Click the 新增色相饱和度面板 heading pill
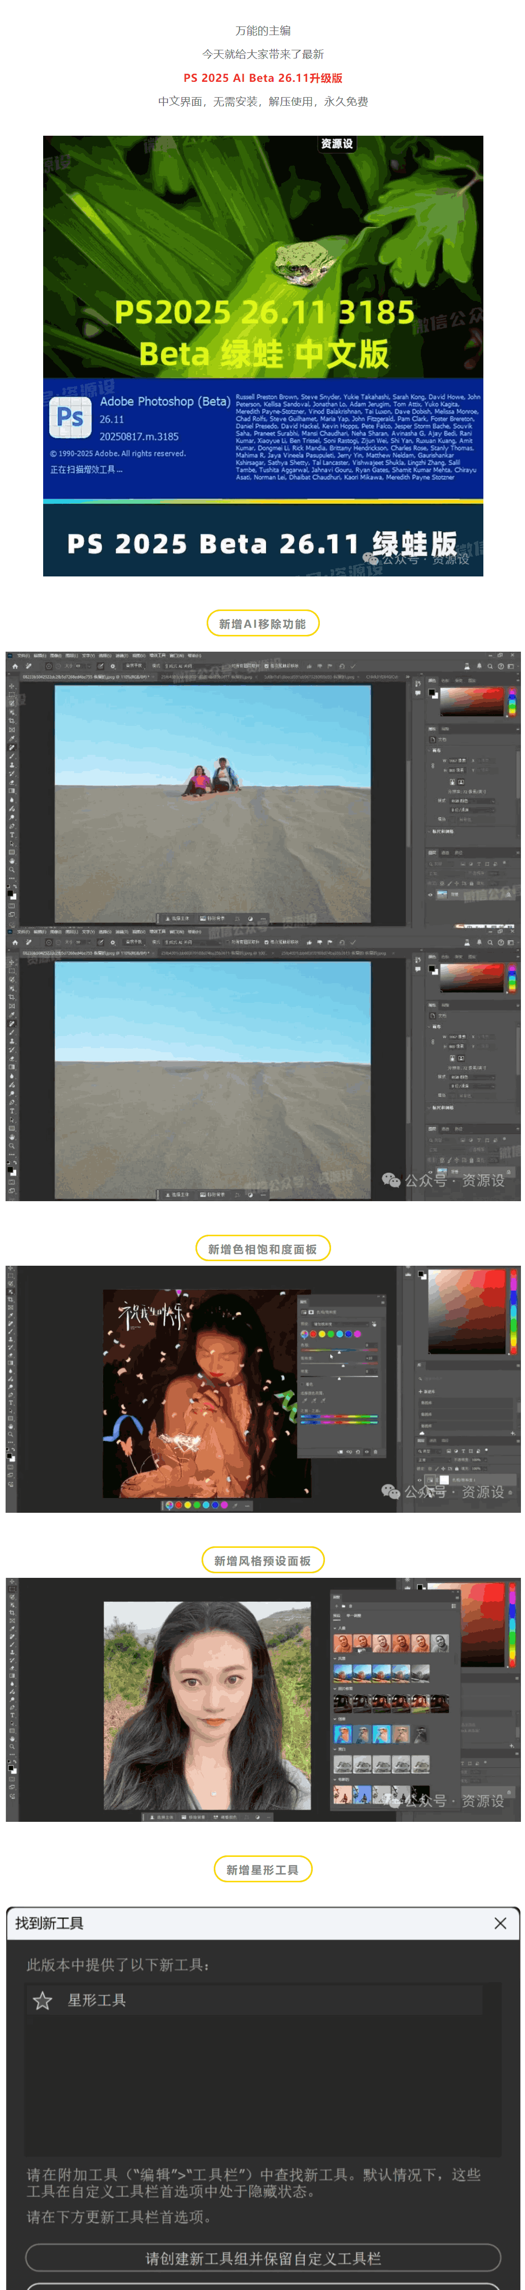 pyautogui.click(x=263, y=1249)
